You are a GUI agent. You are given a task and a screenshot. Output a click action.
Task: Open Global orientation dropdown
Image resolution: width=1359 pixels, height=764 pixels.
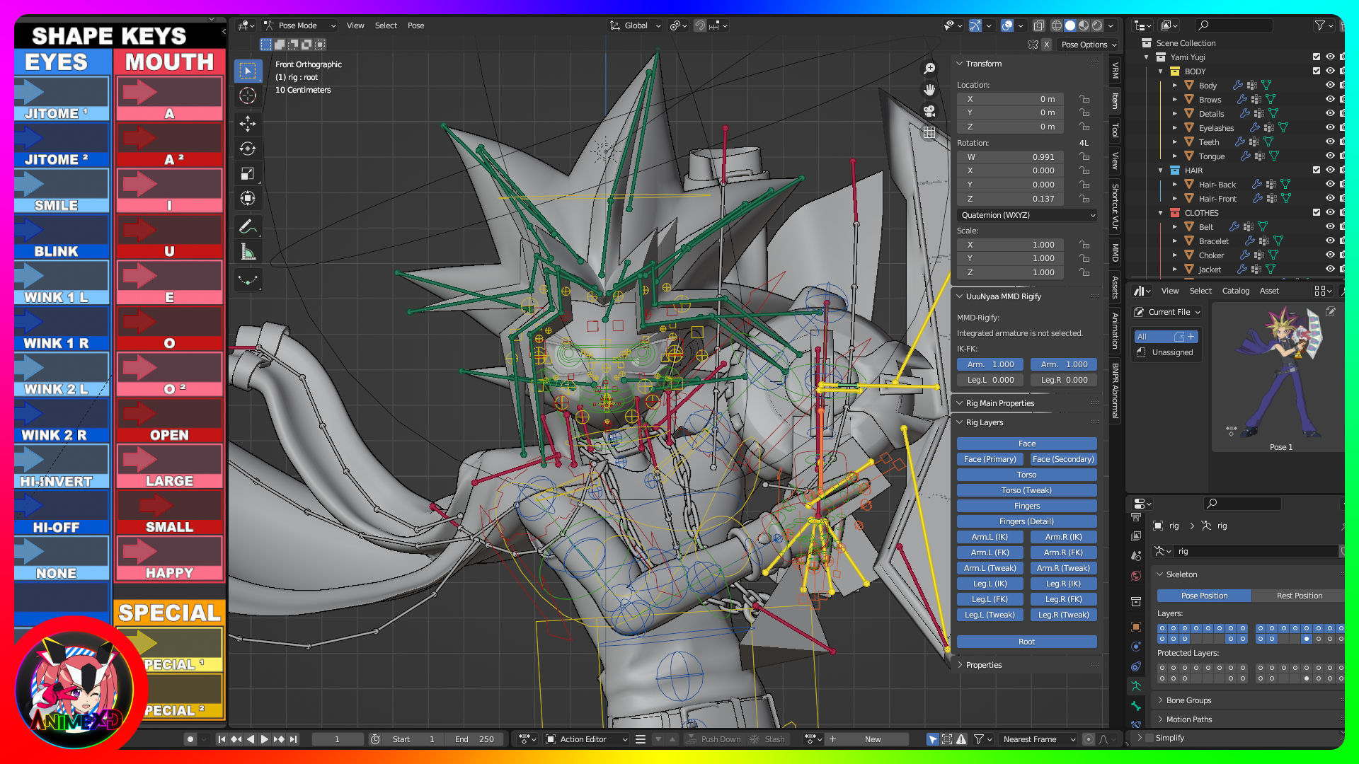pos(635,25)
